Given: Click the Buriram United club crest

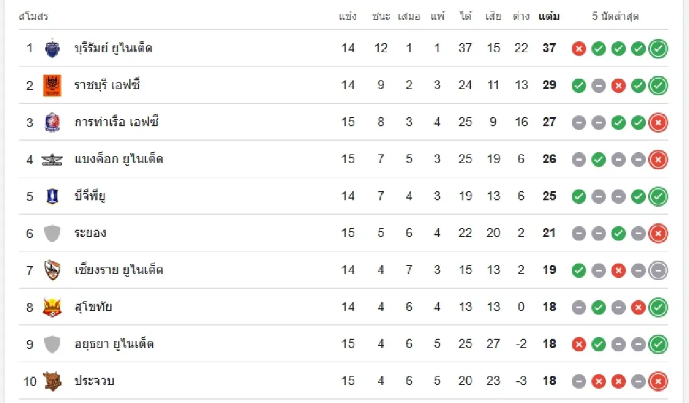Looking at the screenshot, I should click(52, 48).
